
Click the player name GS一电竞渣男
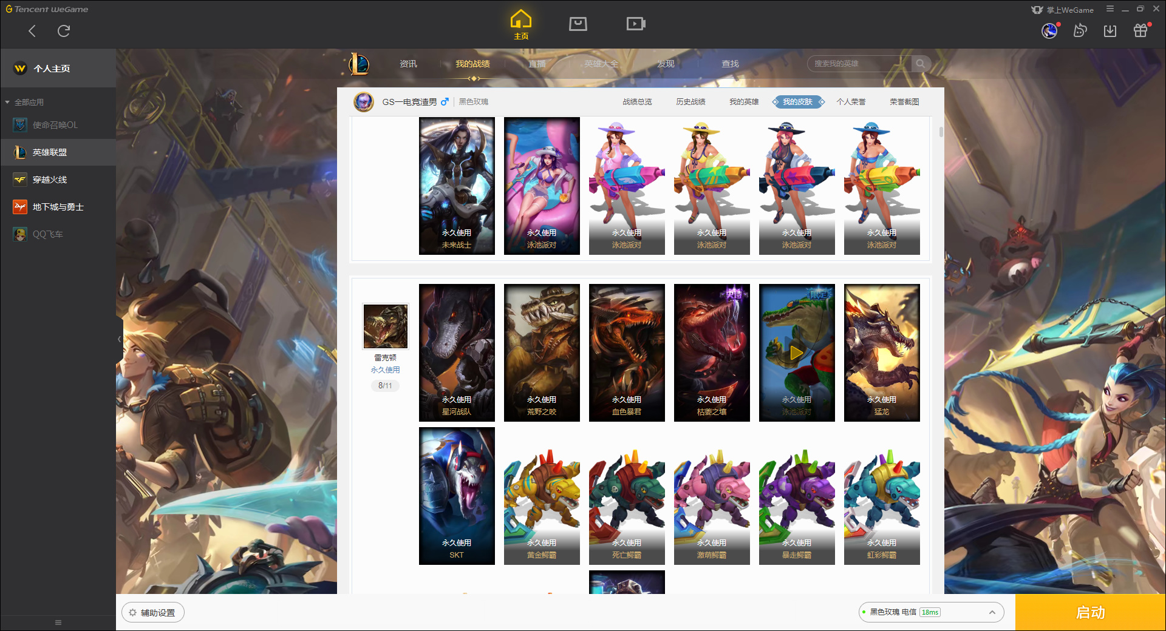point(409,102)
